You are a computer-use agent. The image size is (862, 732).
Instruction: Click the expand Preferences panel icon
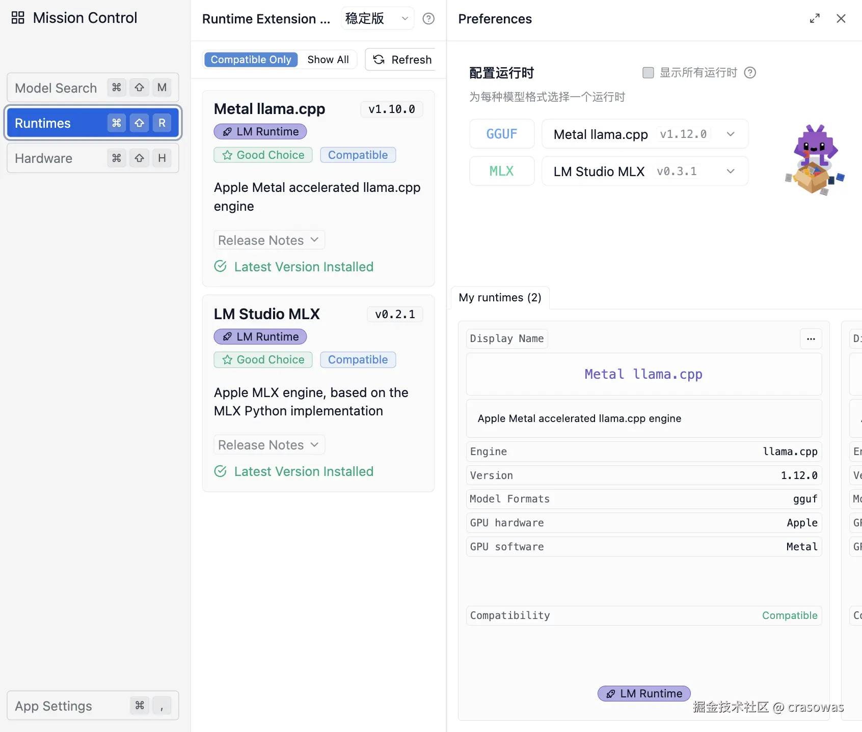click(815, 19)
